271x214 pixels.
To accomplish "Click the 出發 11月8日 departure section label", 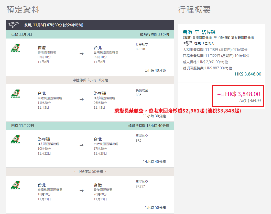I will point(21,34).
